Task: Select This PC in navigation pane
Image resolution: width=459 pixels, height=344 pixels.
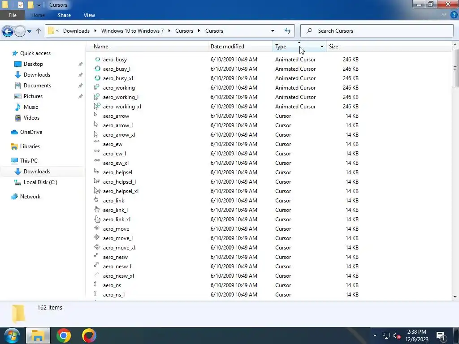Action: [29, 161]
